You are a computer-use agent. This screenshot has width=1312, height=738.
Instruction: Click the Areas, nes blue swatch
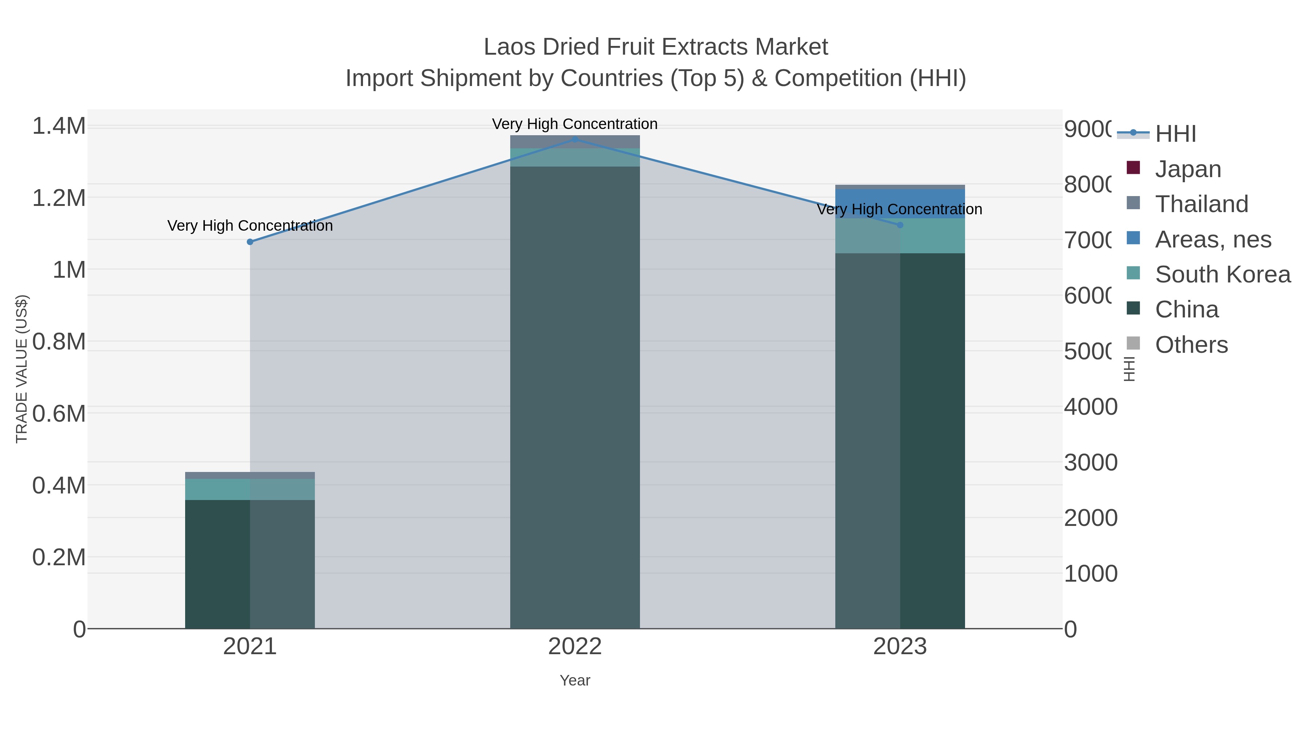coord(1133,238)
